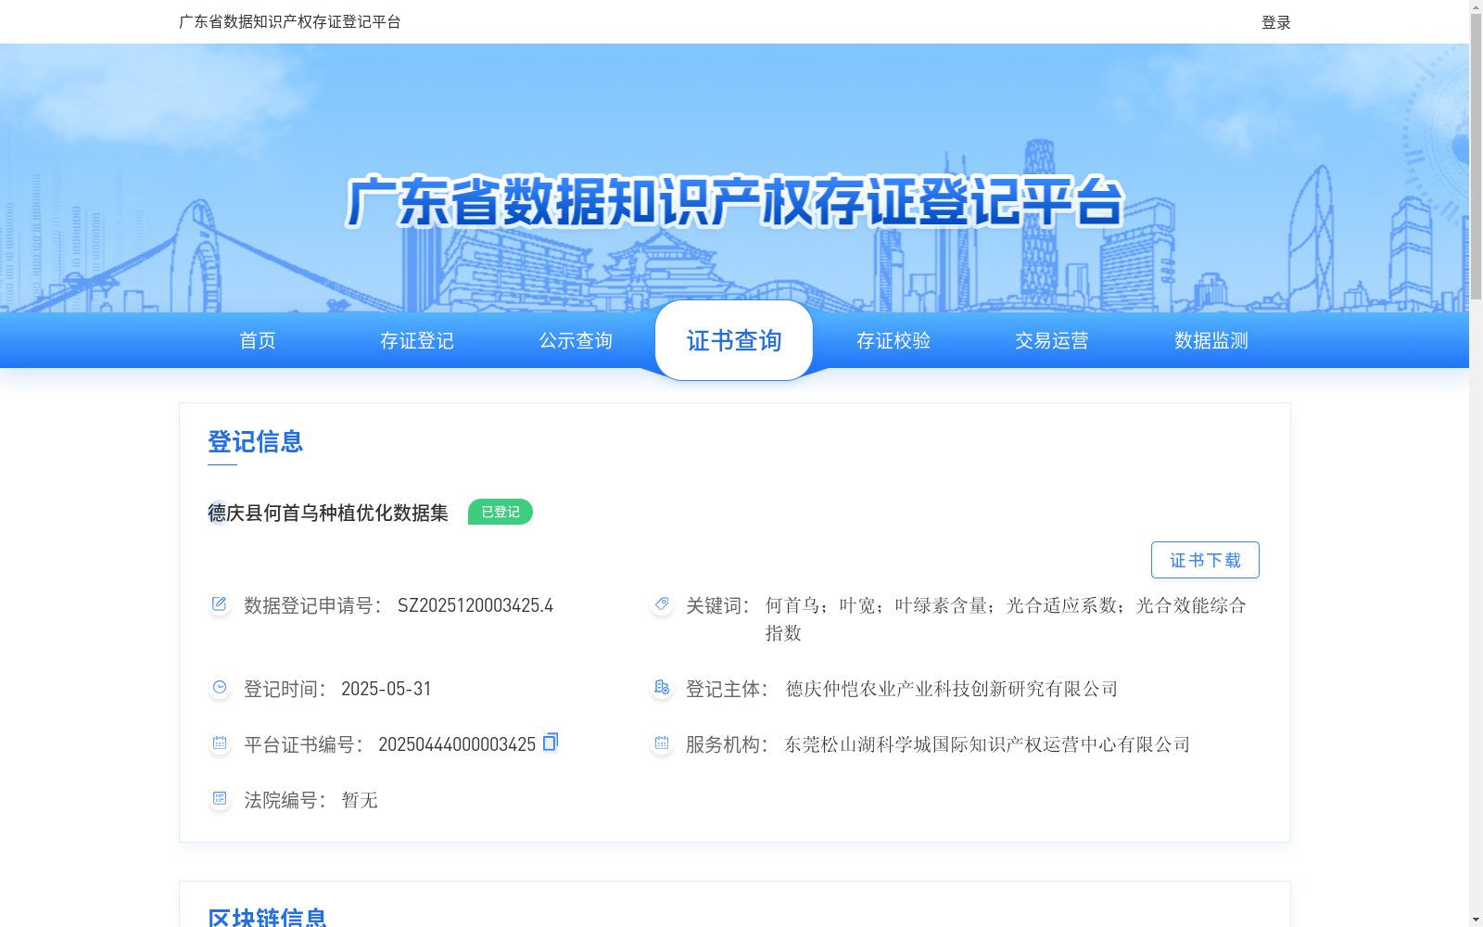Click the calendar icon beside 服务机构
Screen dimensions: 1483x927
[x=662, y=743]
